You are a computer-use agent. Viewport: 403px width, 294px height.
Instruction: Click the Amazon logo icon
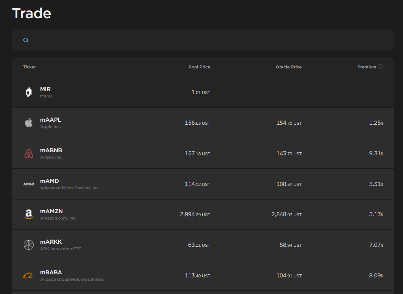[29, 215]
